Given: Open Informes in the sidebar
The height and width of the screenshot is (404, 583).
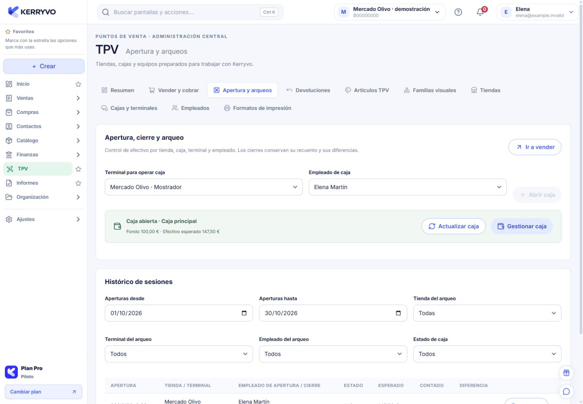Looking at the screenshot, I should (38, 183).
